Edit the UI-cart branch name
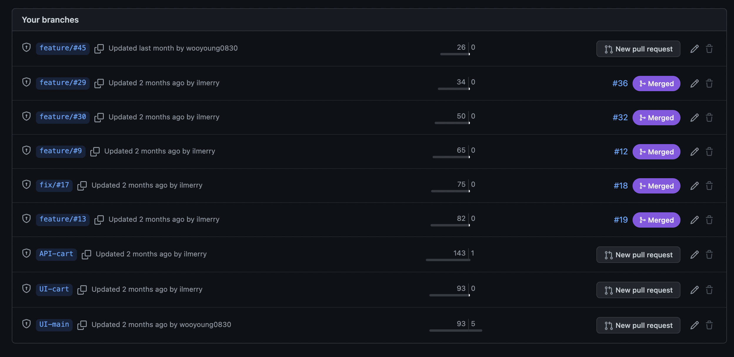 [x=694, y=290]
